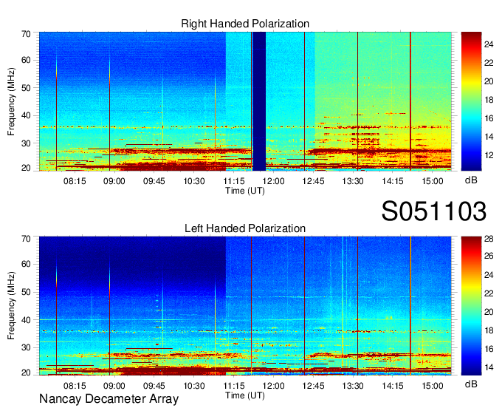The image size is (502, 408).
Task: Click the Left Handed plot's dB color scale bar
Action: point(471,306)
